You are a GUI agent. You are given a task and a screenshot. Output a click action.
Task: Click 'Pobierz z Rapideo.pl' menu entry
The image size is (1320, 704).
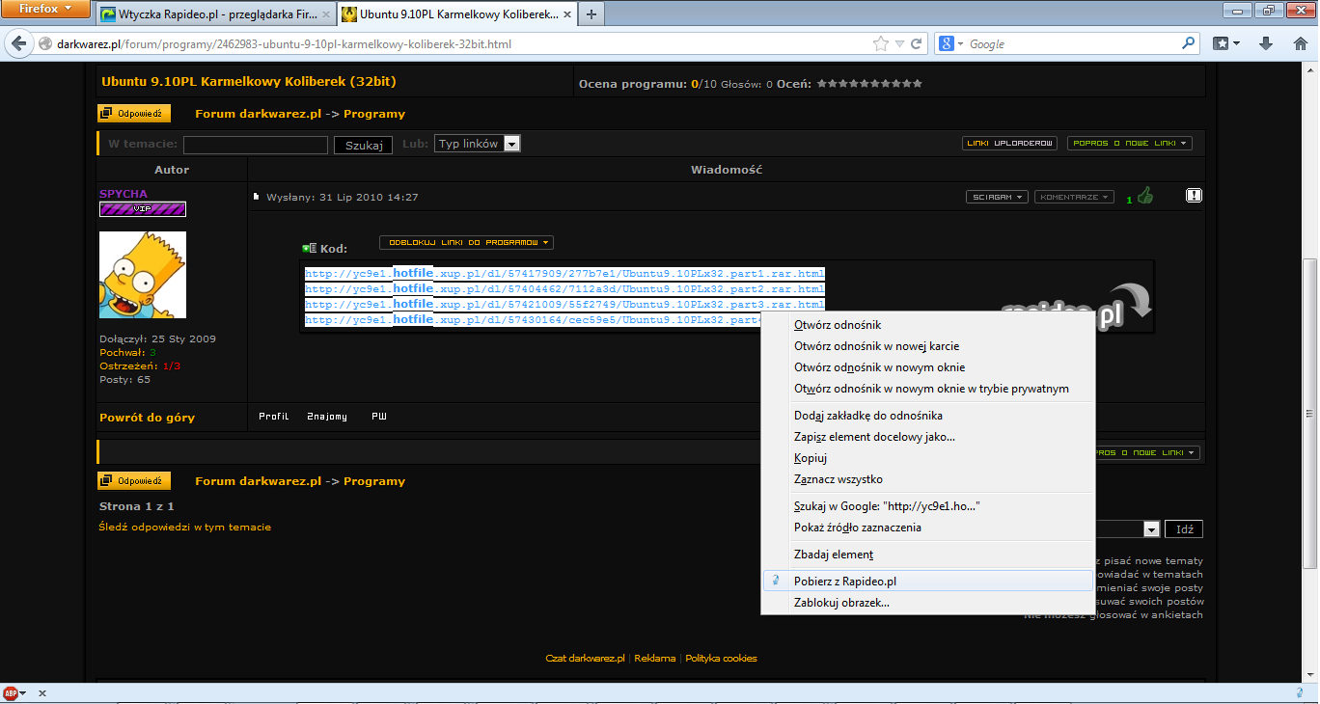click(x=926, y=582)
